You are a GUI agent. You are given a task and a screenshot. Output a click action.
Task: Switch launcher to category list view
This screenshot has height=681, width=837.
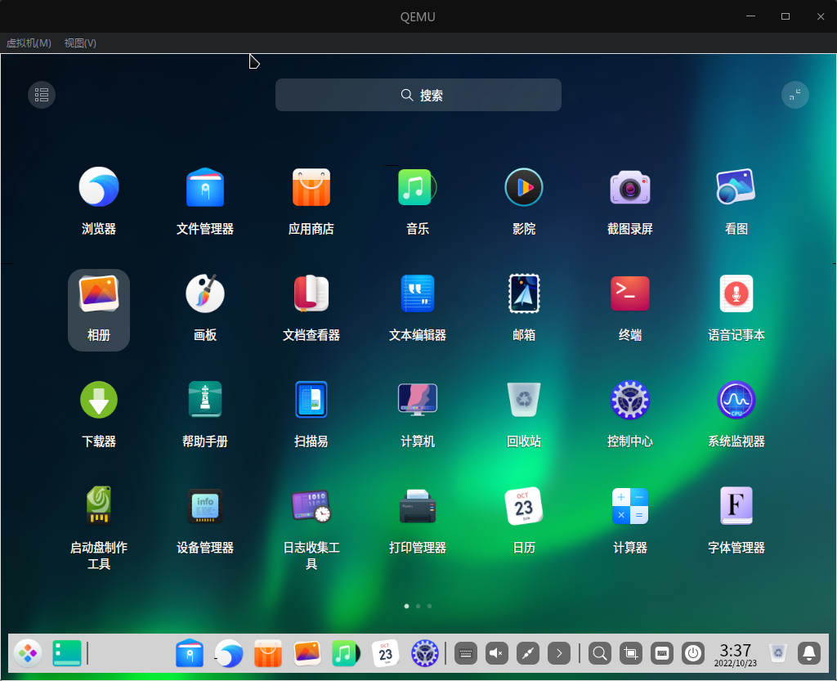(42, 95)
